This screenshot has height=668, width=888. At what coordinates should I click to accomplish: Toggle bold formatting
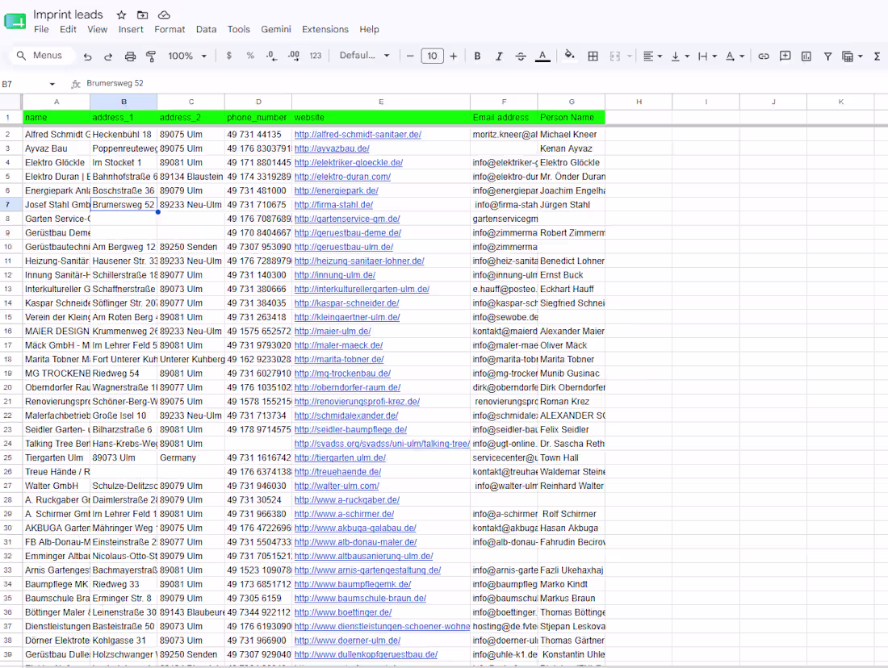[x=477, y=56]
